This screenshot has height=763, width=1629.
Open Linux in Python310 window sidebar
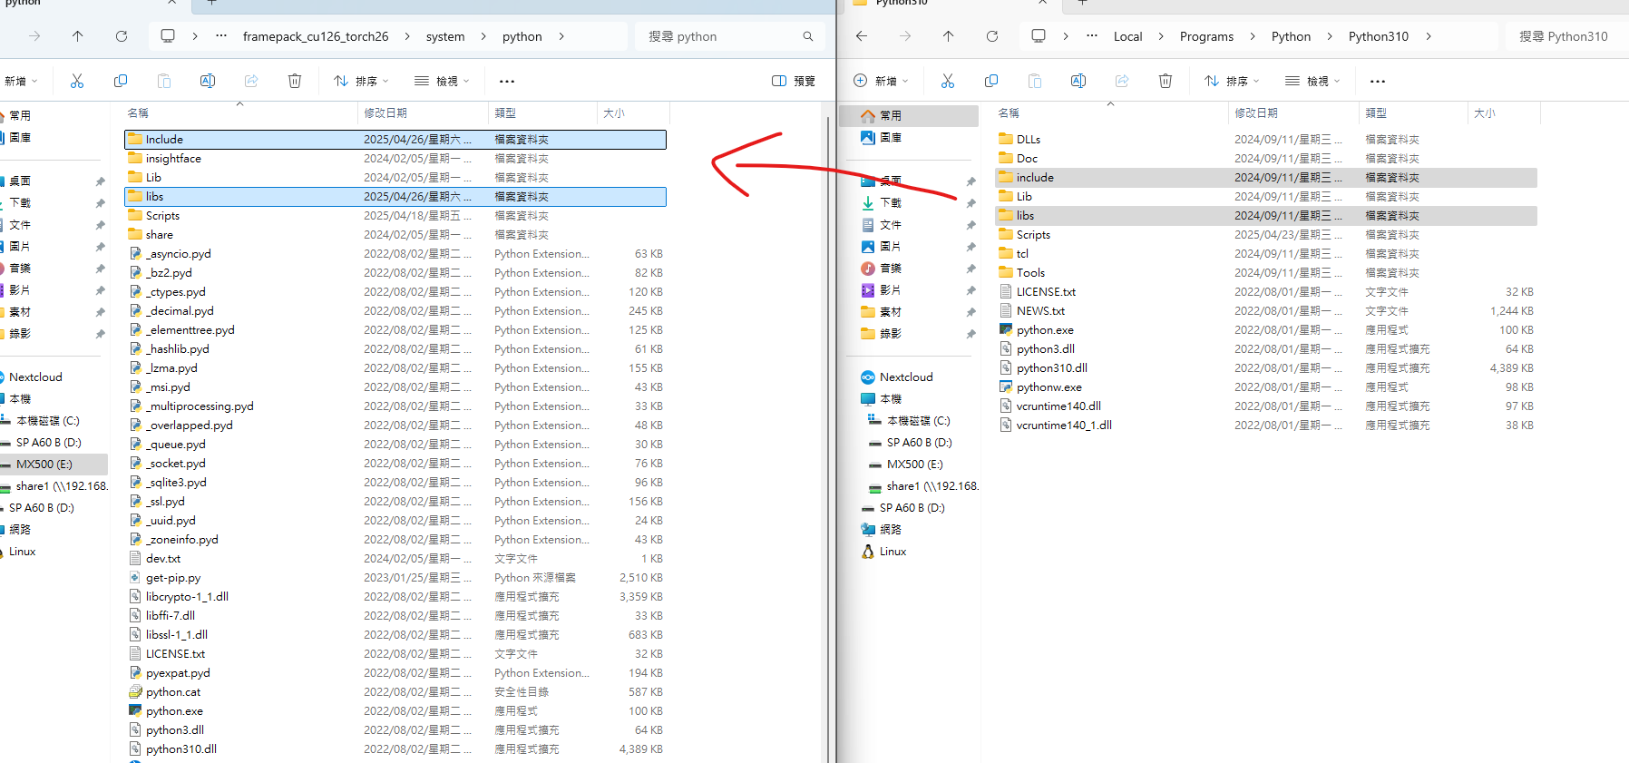click(x=893, y=552)
